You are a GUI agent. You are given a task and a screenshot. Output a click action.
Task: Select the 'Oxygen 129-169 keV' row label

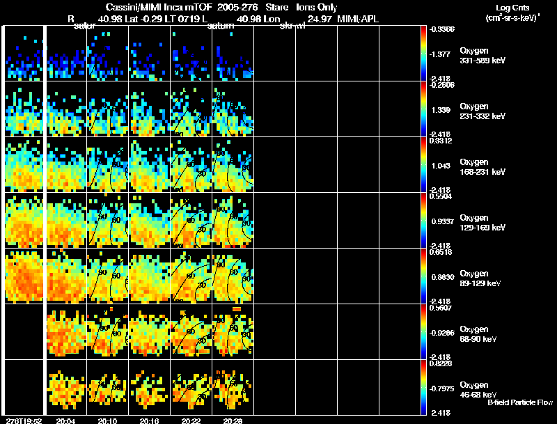coord(483,223)
